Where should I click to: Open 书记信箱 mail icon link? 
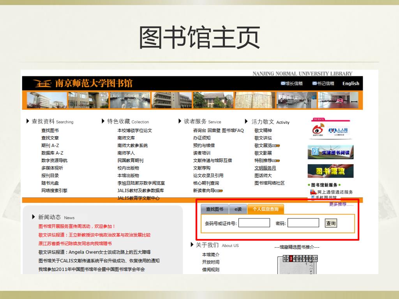click(x=323, y=83)
